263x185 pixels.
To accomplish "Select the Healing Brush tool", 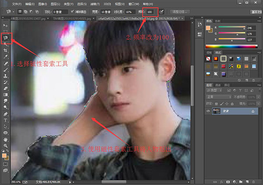I will (x=5, y=63).
